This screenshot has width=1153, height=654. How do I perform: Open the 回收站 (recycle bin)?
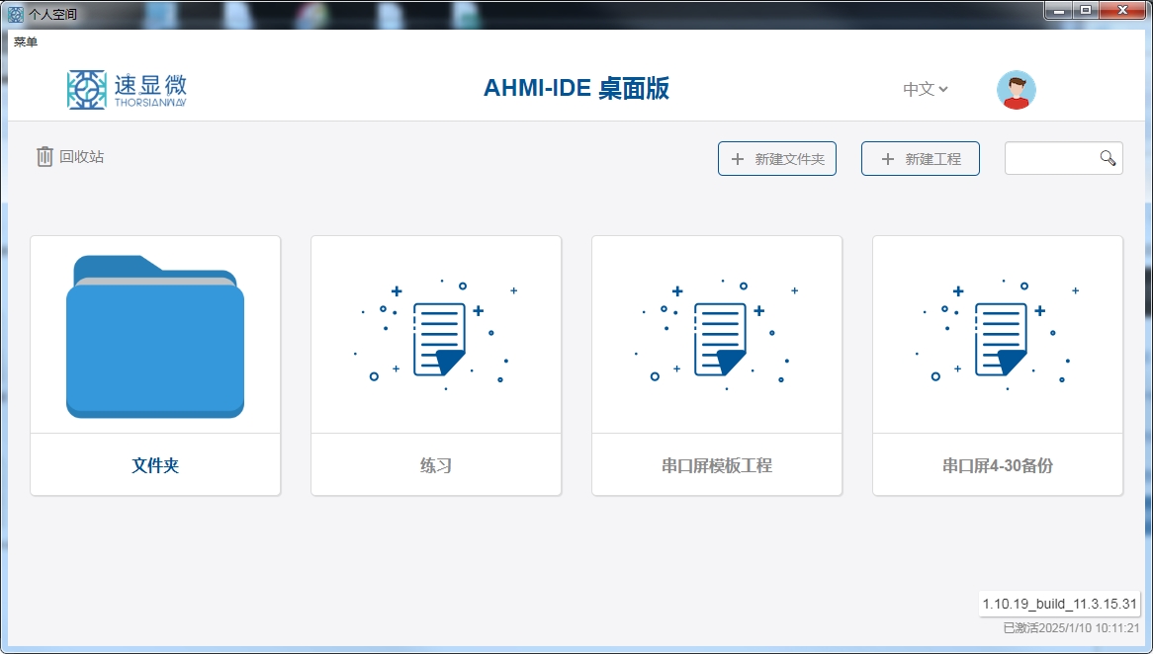coord(69,155)
